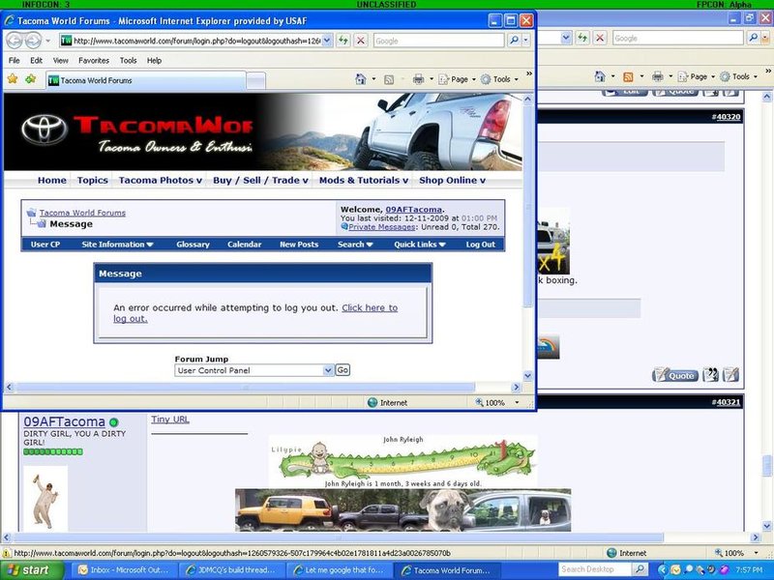Open Favorites Center star icon
This screenshot has width=774, height=580.
click(x=13, y=79)
